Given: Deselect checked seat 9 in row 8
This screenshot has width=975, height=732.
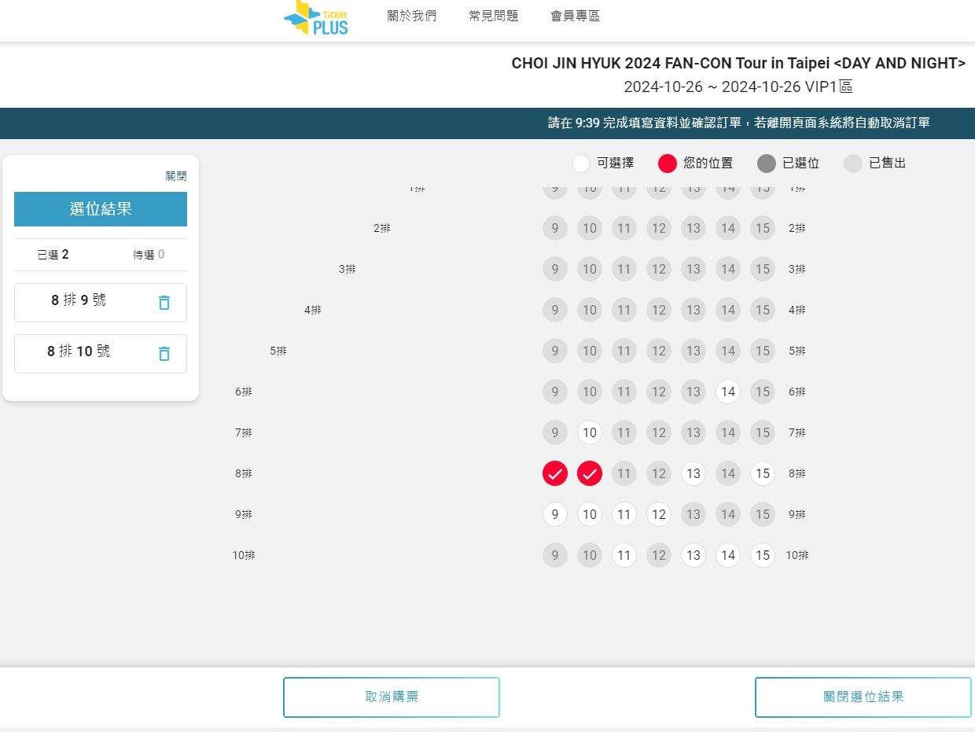Looking at the screenshot, I should coord(555,473).
